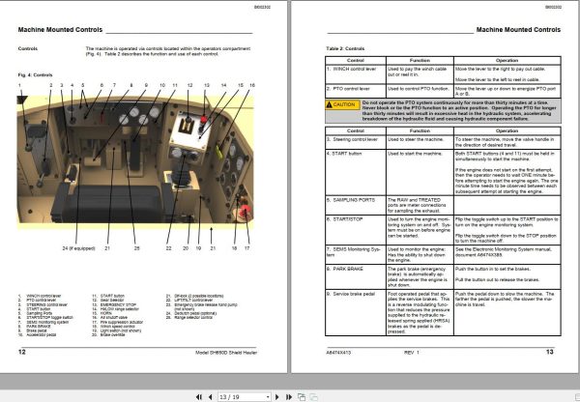
Task: Select the '1. WINCH control lever' table cell
Action: coord(356,74)
